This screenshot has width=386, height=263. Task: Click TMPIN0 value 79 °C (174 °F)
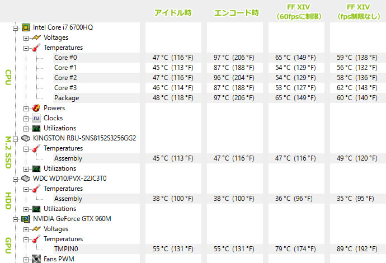[x=295, y=249]
